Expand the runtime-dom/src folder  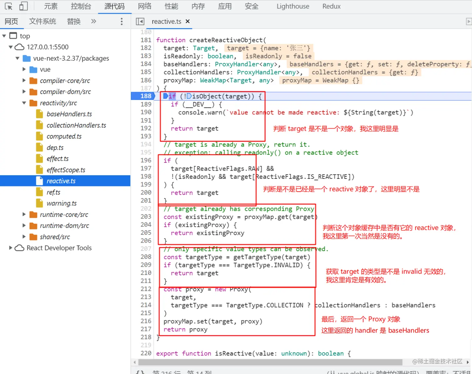coord(24,226)
